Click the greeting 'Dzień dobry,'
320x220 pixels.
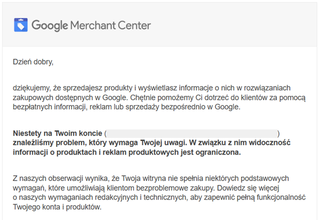coord(33,62)
